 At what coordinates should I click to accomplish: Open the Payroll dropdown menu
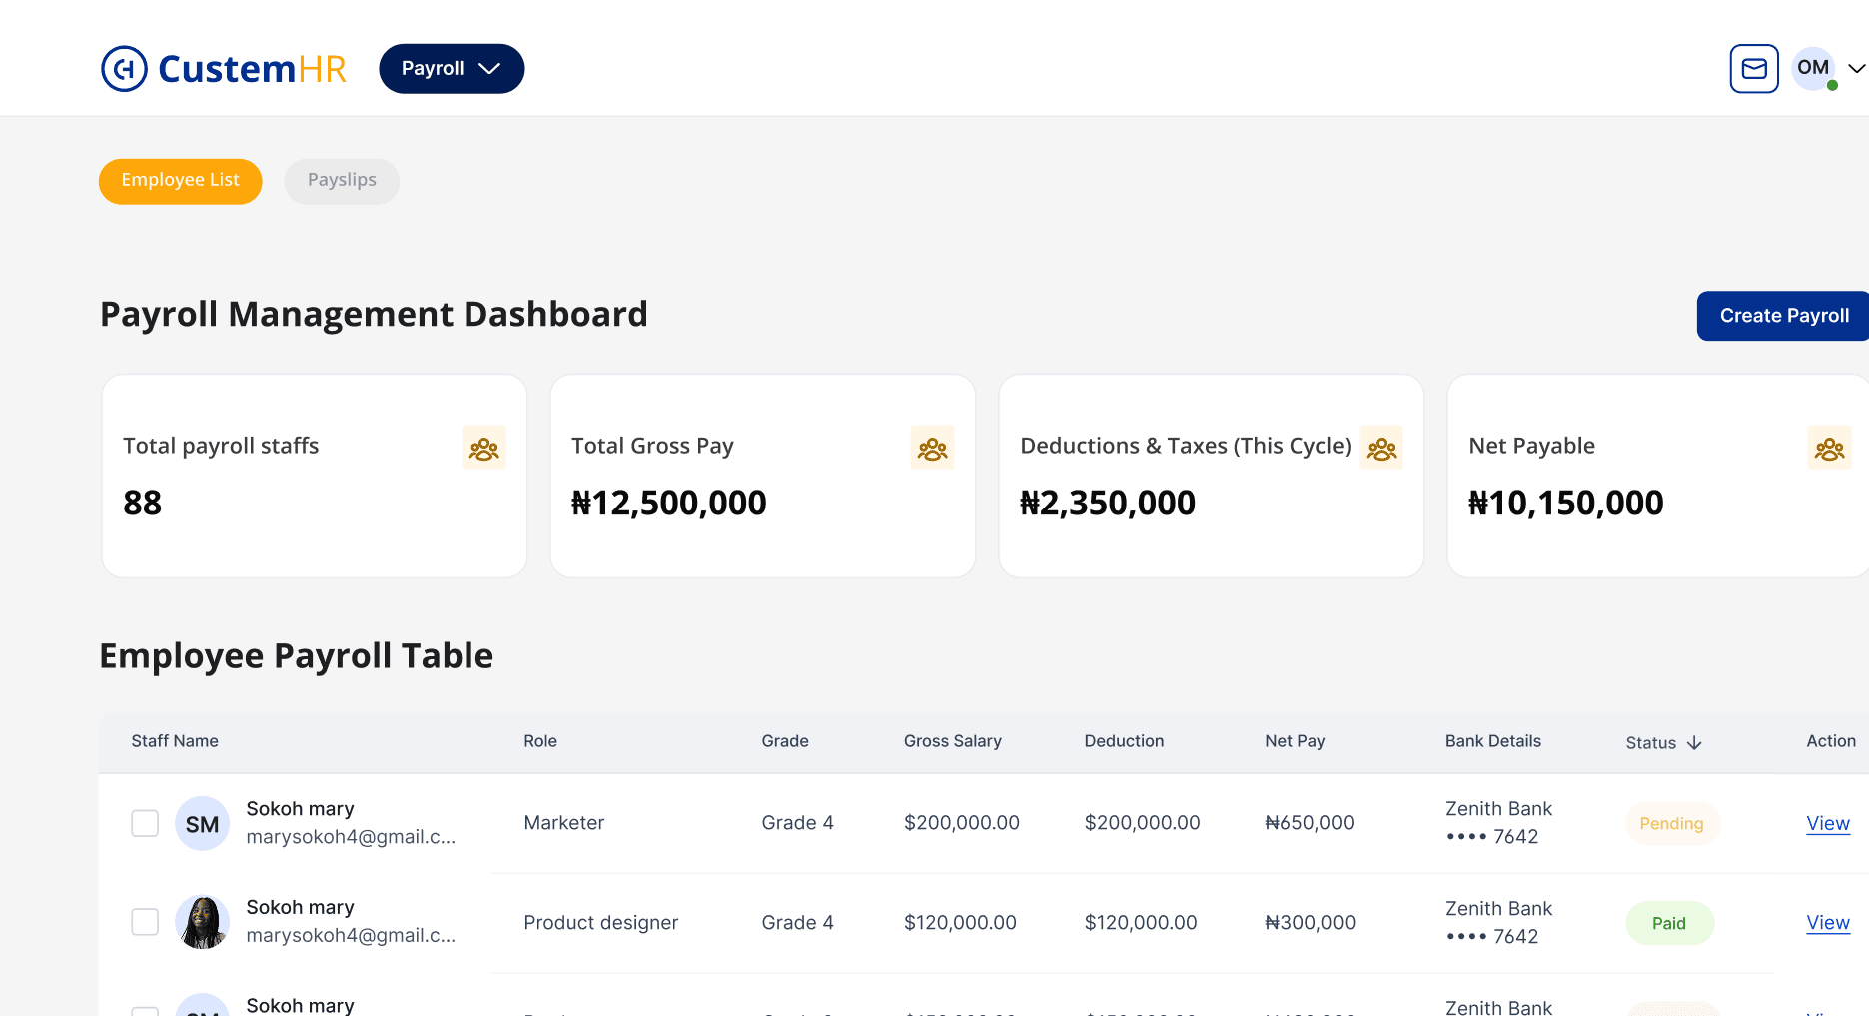click(452, 69)
